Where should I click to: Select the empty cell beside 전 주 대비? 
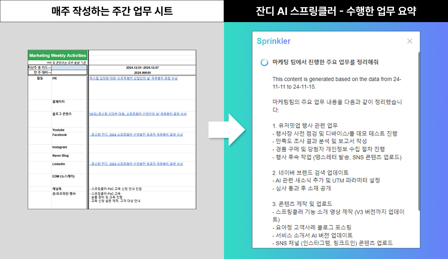69,73
